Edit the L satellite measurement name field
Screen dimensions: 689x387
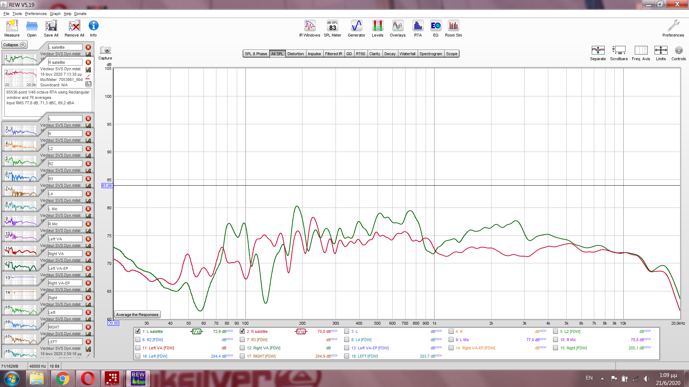pos(65,47)
